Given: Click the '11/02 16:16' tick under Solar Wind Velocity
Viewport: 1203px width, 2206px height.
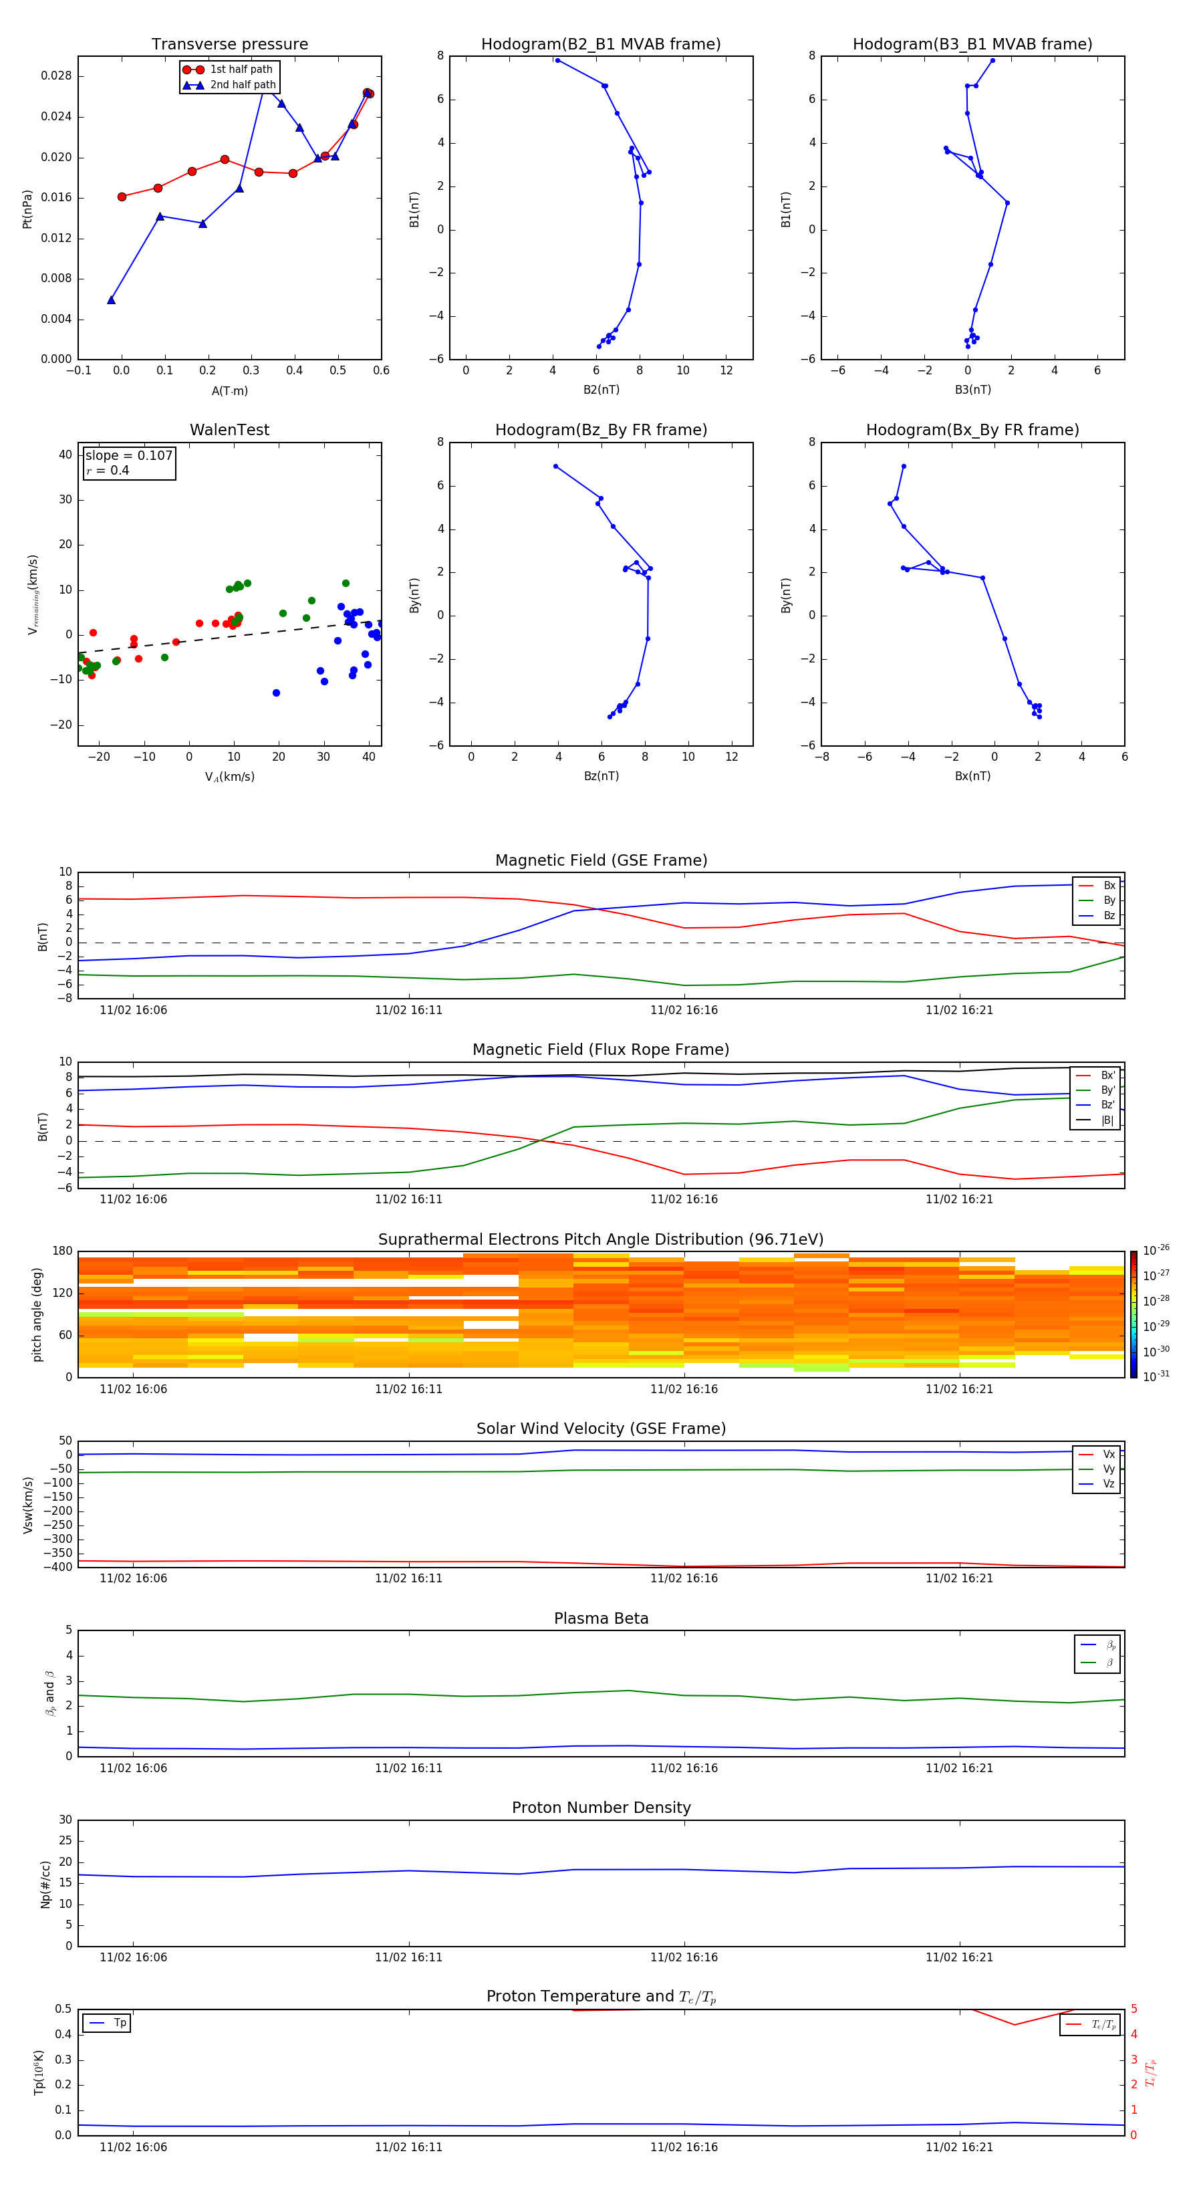Looking at the screenshot, I should pos(683,1578).
